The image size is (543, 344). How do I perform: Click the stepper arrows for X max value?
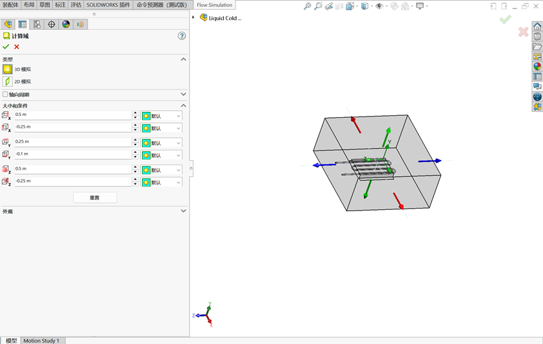click(x=136, y=115)
